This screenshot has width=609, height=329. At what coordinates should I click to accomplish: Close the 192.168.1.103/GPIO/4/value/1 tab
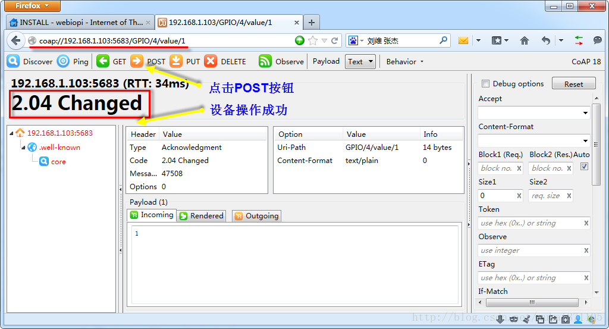(296, 23)
